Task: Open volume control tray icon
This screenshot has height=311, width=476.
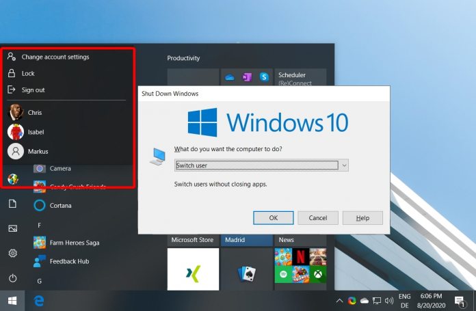Action: click(389, 301)
